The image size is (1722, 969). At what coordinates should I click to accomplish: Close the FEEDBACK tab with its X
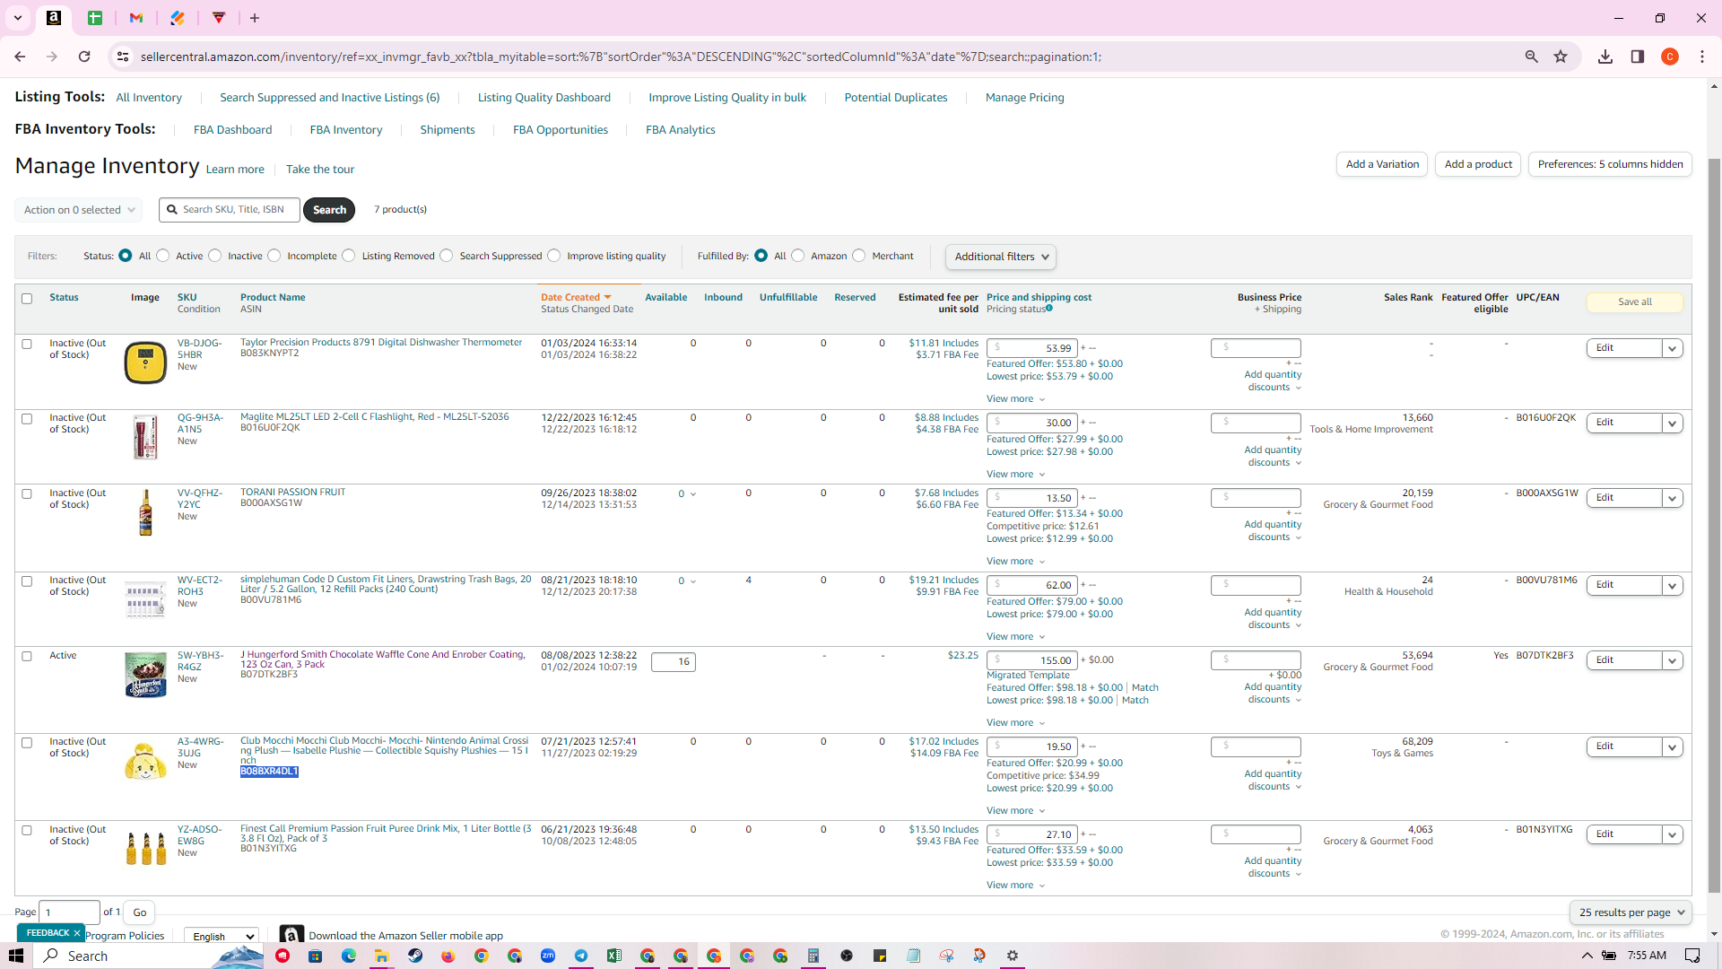[x=77, y=933]
